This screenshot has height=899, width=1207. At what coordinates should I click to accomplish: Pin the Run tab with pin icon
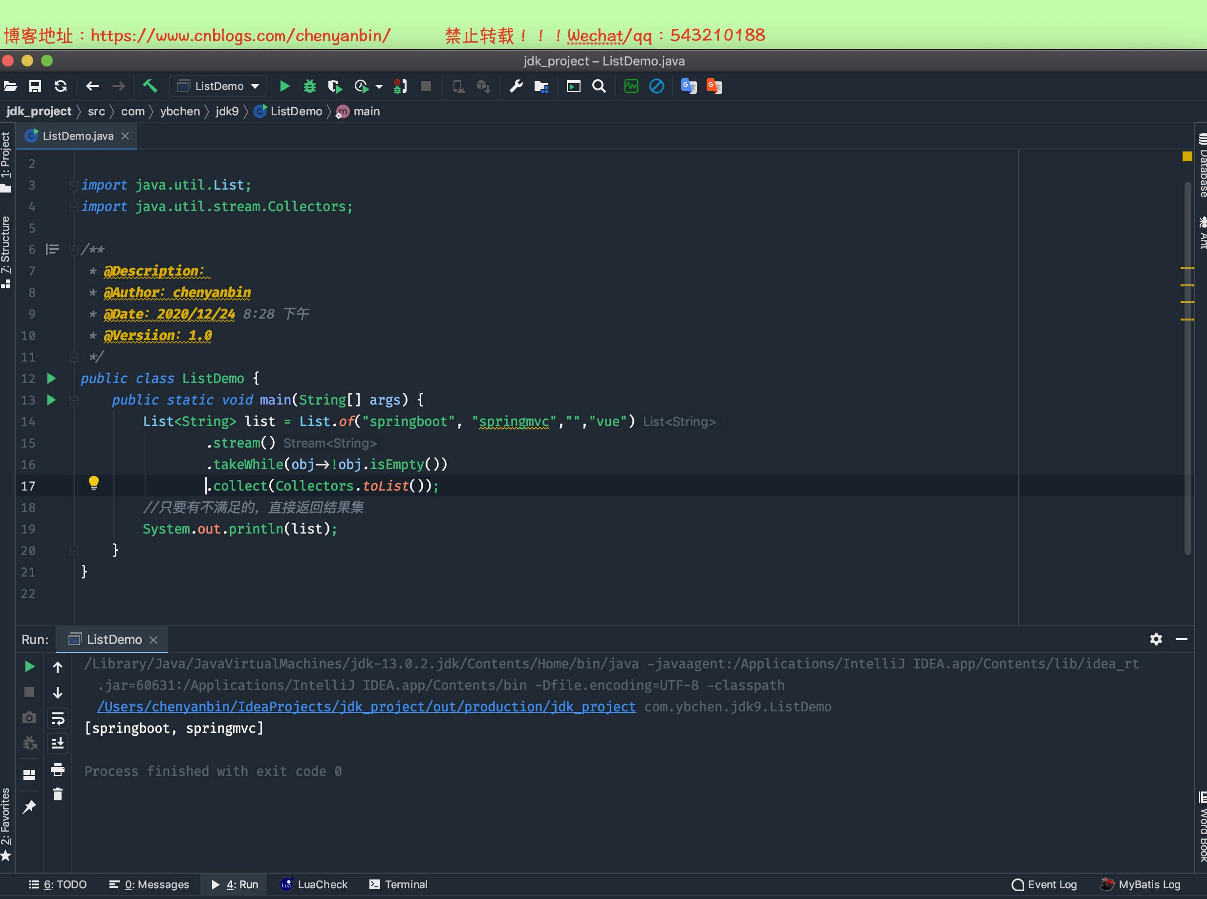(29, 807)
